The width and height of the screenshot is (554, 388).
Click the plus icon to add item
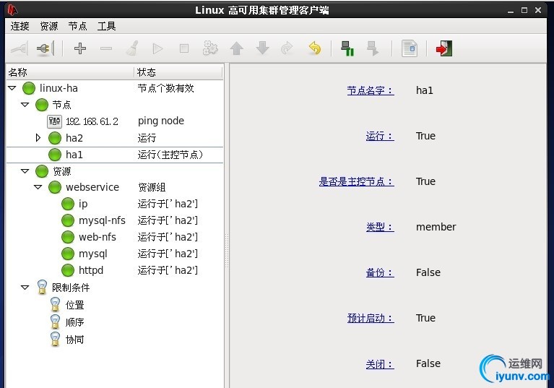click(x=80, y=48)
